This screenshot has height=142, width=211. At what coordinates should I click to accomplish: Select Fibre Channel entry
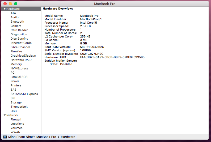(x=20, y=47)
